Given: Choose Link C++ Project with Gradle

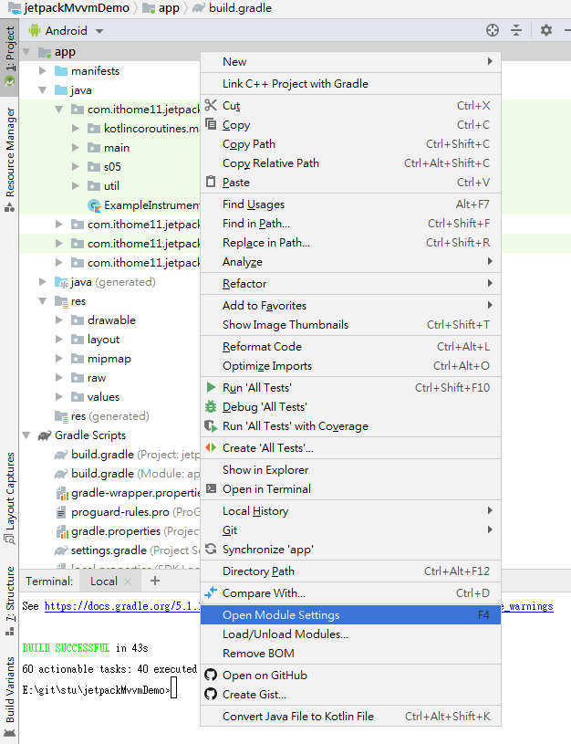Looking at the screenshot, I should [x=350, y=84].
